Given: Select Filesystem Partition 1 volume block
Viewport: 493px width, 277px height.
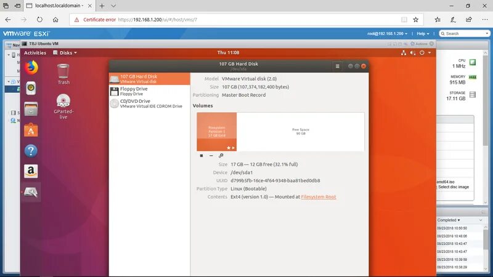Looking at the screenshot, I should [217, 132].
